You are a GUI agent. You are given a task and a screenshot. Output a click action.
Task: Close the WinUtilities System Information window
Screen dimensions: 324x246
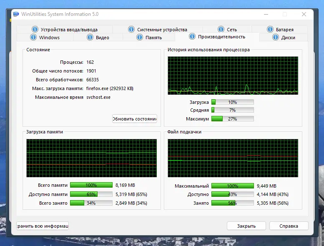304,14
